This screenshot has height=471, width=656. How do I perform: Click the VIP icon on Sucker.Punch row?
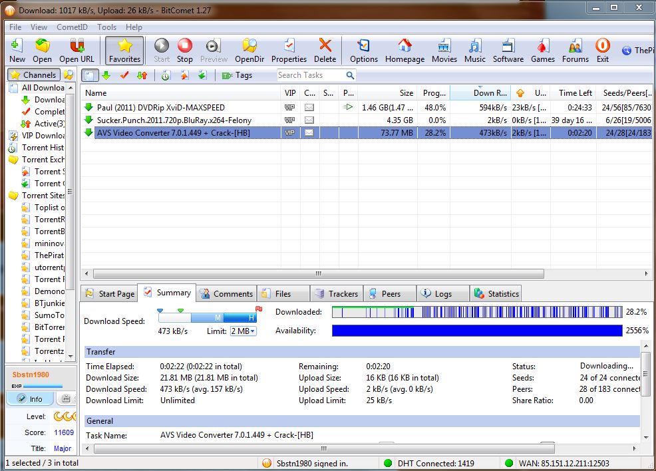coord(290,120)
